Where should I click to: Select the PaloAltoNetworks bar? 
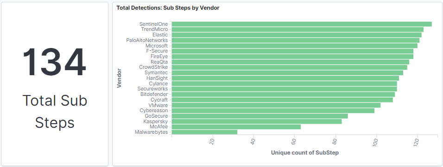tap(296, 40)
